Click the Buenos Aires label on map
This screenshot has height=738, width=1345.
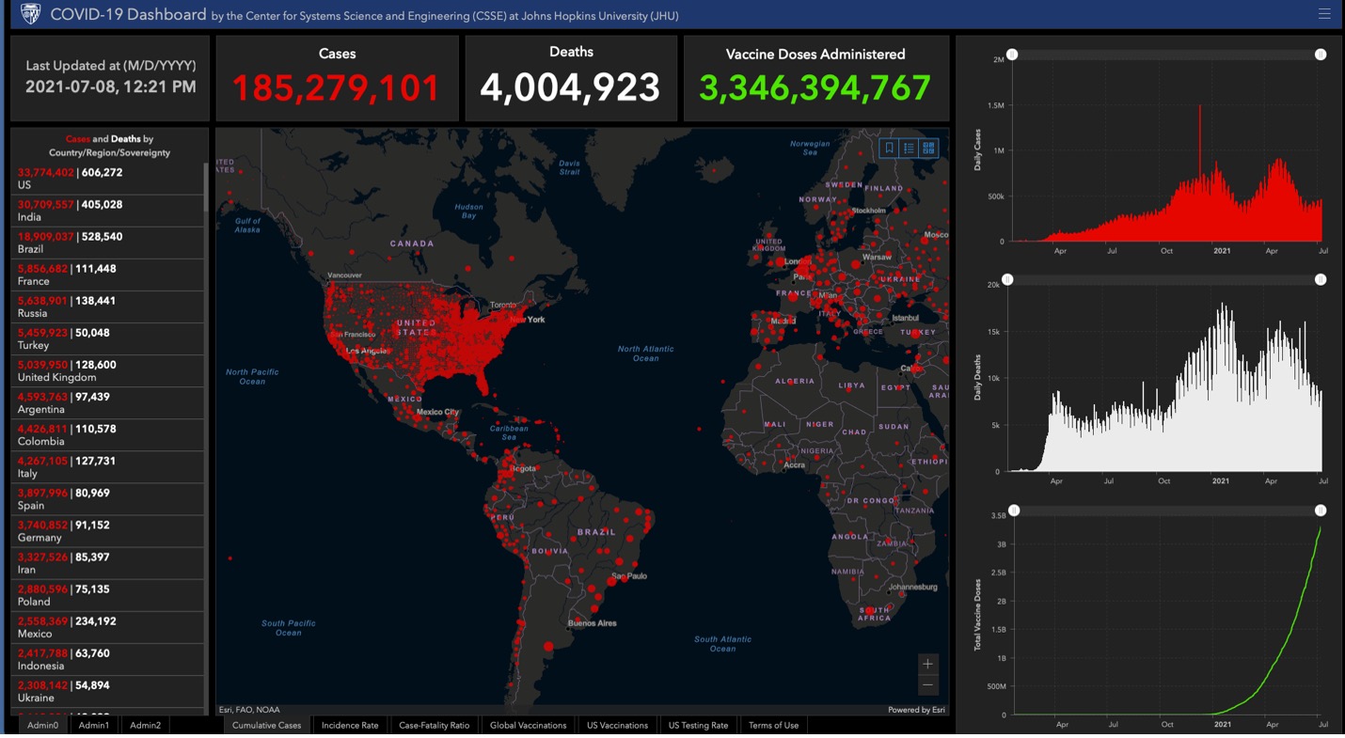tap(593, 623)
